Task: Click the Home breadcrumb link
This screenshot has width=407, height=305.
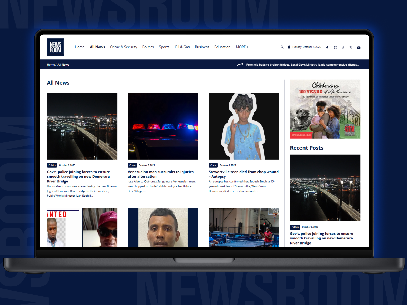Action: [x=51, y=65]
